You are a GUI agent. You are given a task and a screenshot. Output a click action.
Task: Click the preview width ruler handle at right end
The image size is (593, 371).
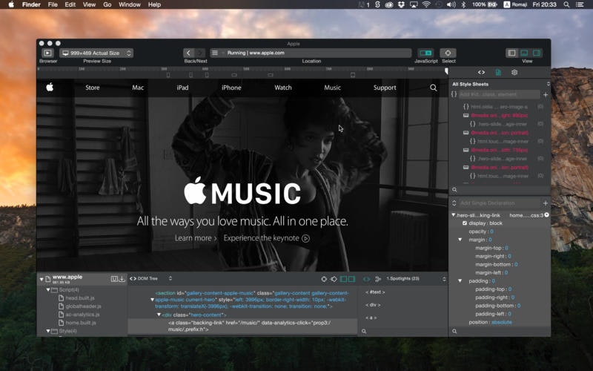(x=446, y=71)
